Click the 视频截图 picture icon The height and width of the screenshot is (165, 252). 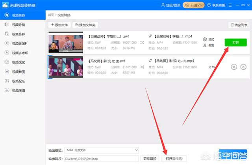(x=7, y=71)
